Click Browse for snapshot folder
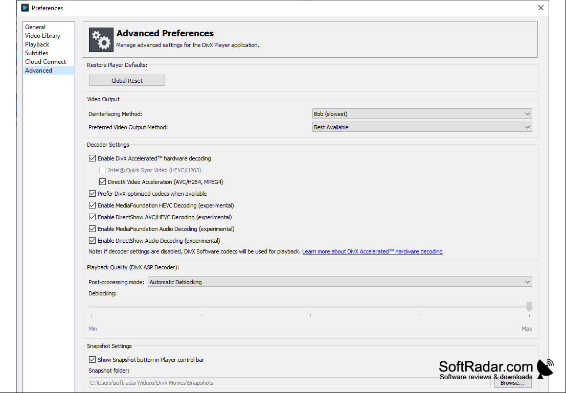This screenshot has height=393, width=566. (513, 383)
